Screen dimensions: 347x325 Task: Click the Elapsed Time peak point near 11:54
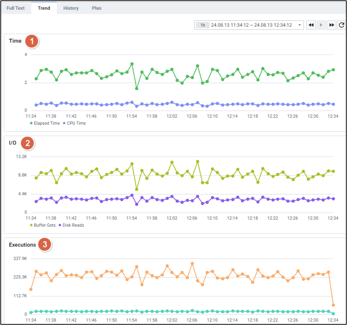coord(132,64)
